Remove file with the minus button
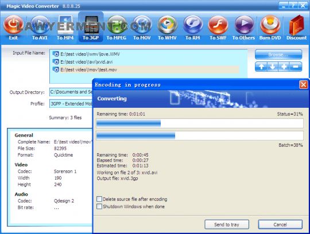Image resolution: width=310 pixels, height=234 pixels. [296, 67]
